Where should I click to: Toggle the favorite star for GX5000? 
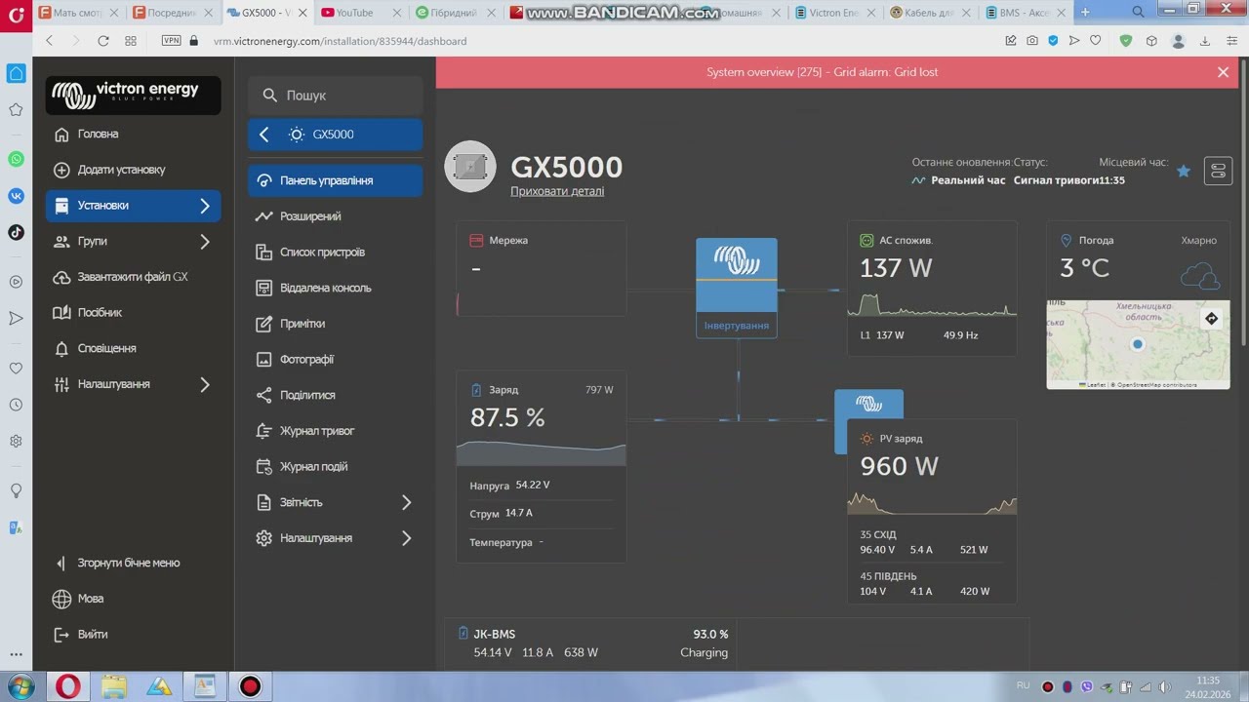click(x=1184, y=172)
